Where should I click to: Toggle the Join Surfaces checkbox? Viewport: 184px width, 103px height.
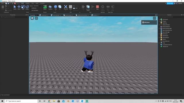pos(30,10)
